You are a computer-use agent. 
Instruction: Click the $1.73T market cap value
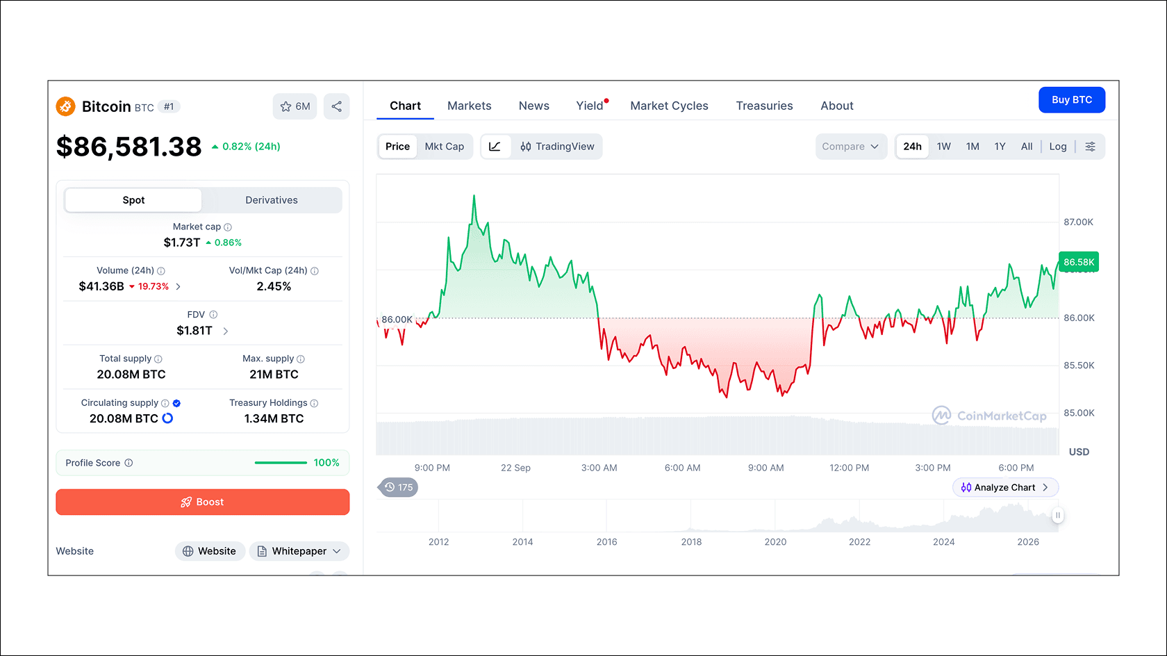(x=182, y=243)
